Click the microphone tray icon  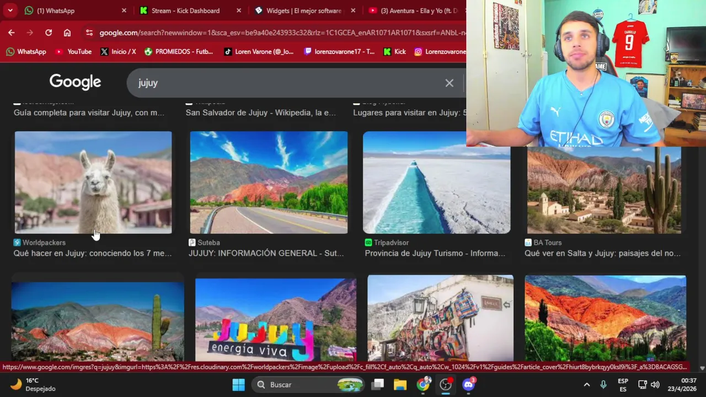(603, 384)
